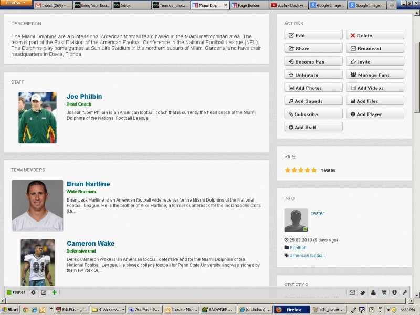Switch to the sizzla - black w... YouTube tab
The width and height of the screenshot is (420, 315).
288,5
